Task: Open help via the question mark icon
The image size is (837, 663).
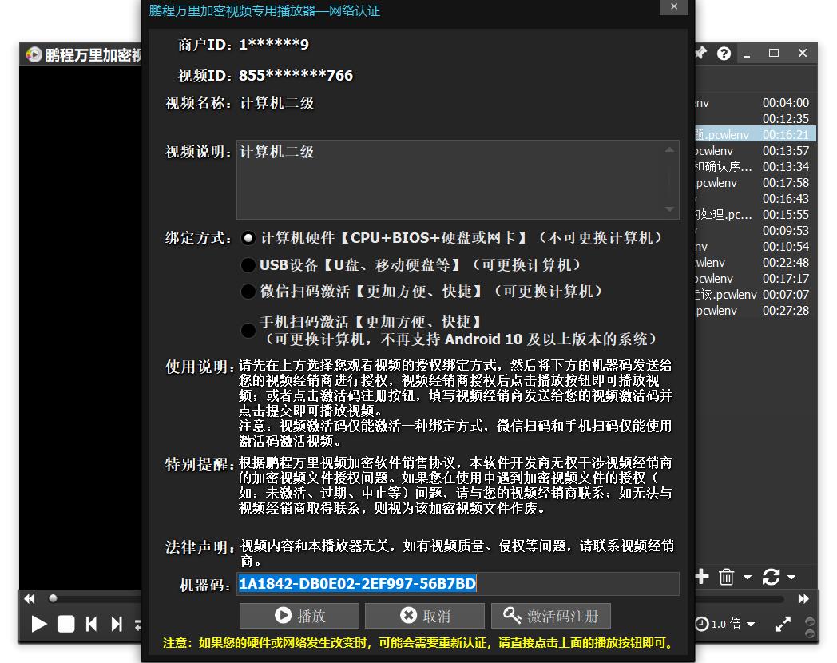Action: point(724,54)
